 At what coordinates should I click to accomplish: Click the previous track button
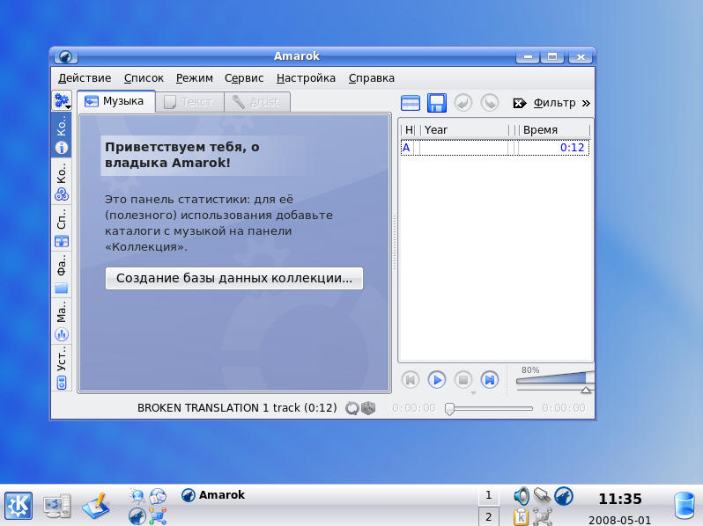tap(411, 380)
